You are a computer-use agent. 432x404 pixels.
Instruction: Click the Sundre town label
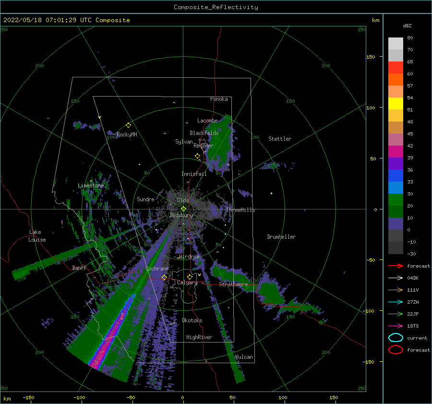pyautogui.click(x=145, y=199)
